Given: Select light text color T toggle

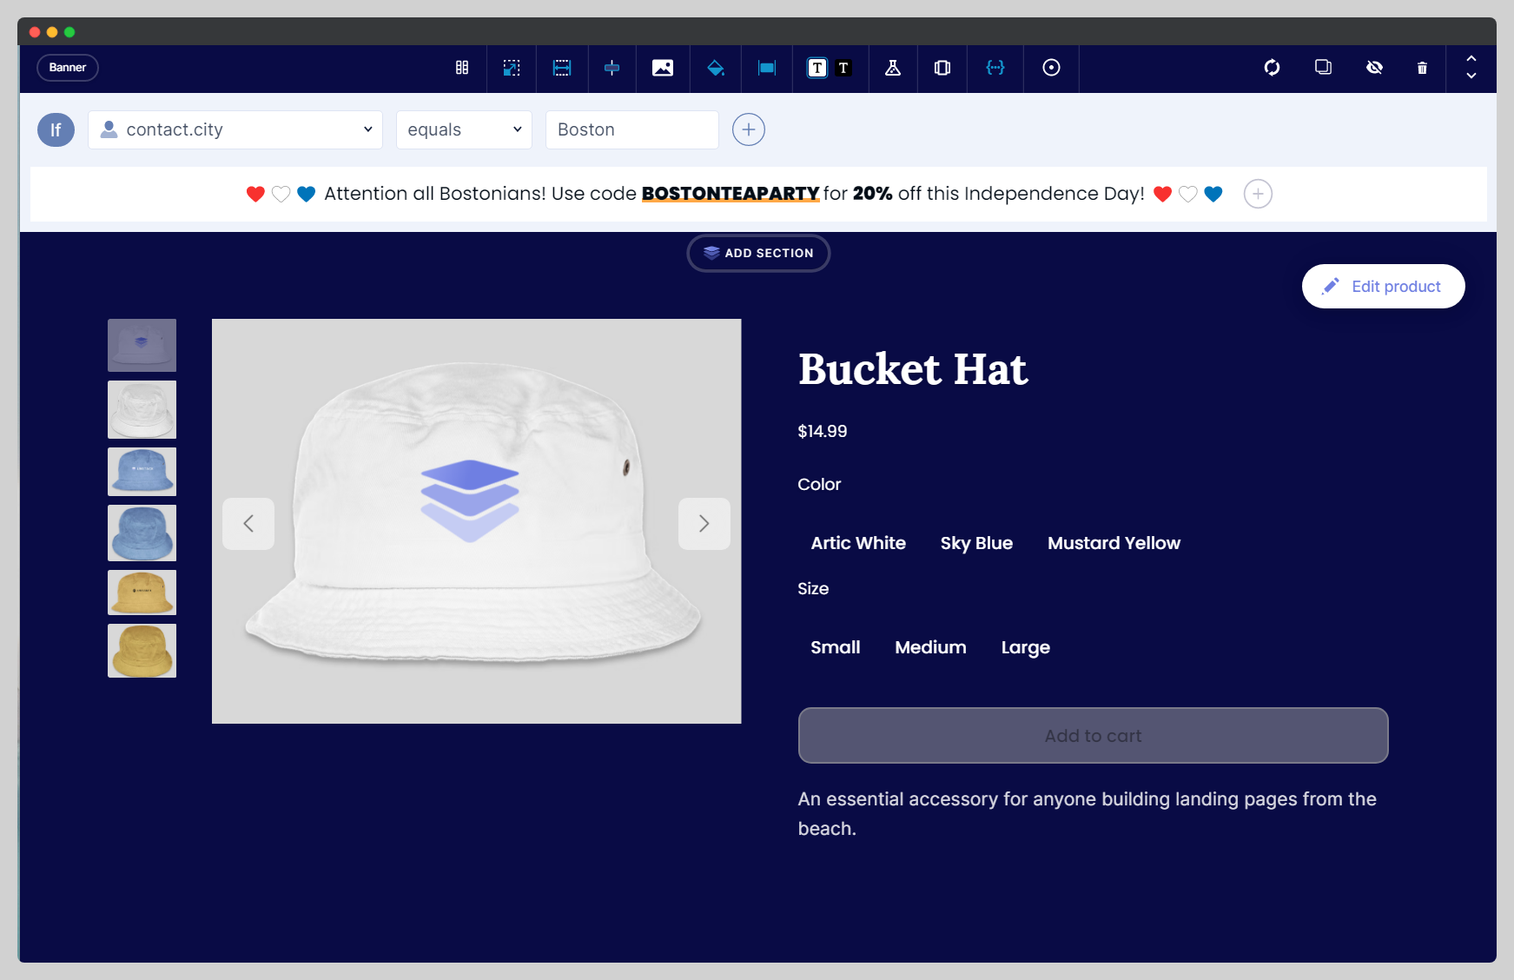Looking at the screenshot, I should [817, 68].
